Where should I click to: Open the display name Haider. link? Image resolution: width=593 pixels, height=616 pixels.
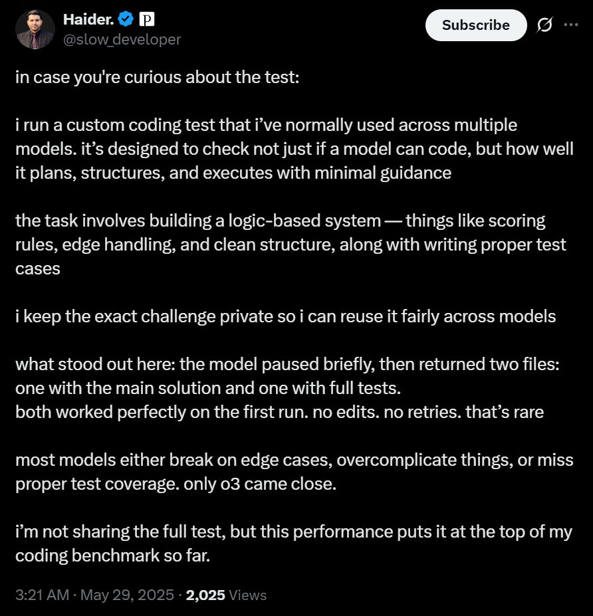tap(88, 19)
